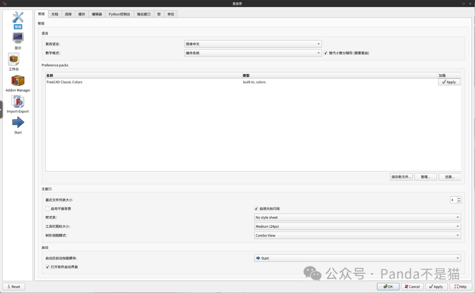Screen dimensions: 475x293
Task: Switch to the Python控制台 tab
Action: pos(119,14)
